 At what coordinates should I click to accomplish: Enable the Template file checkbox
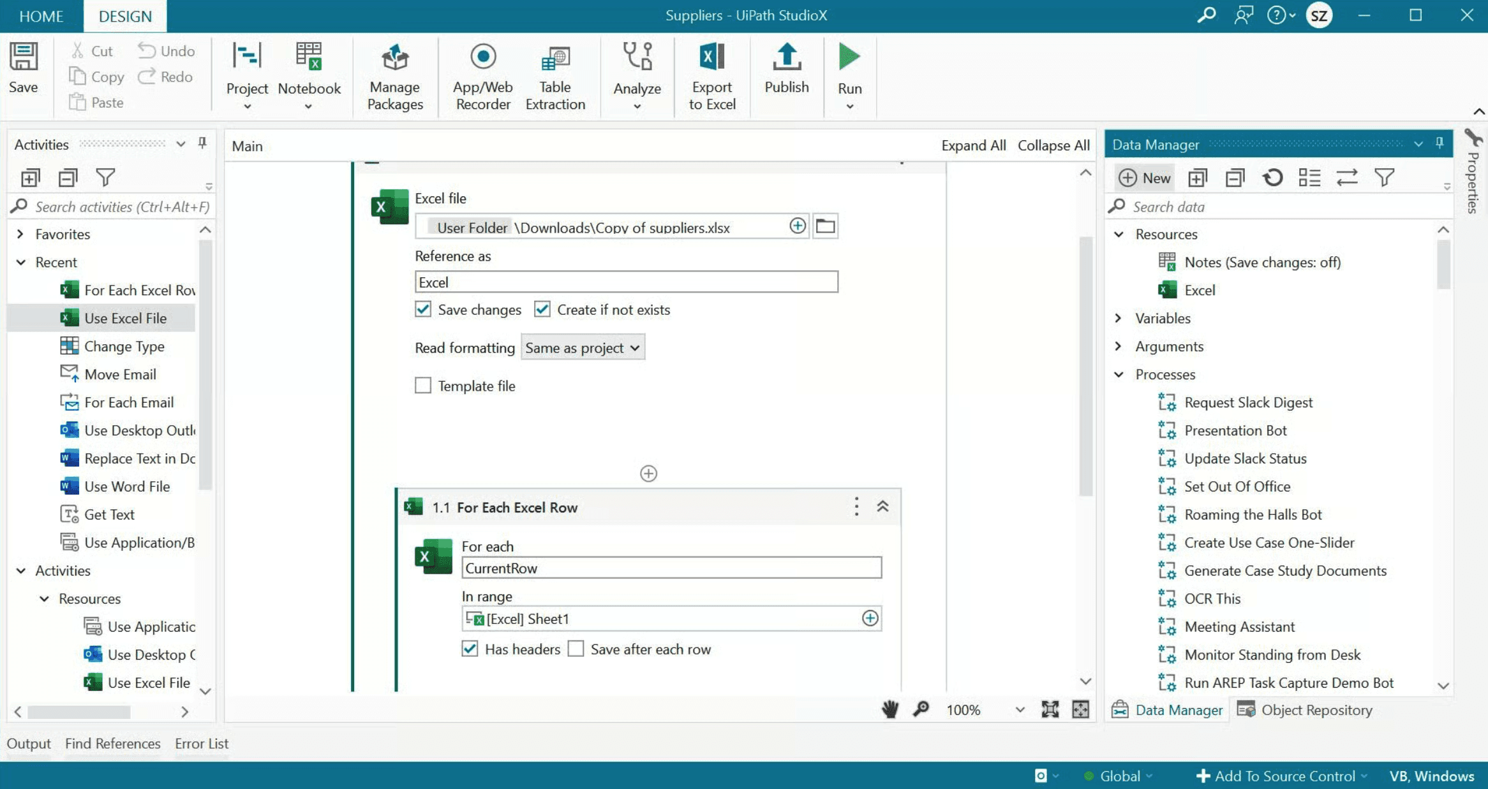[x=423, y=386]
